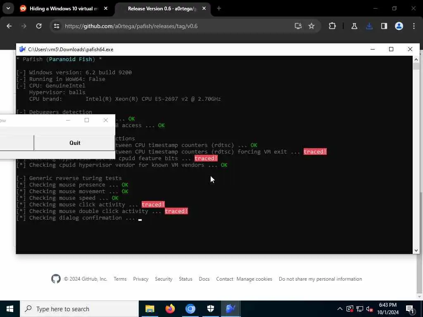
Task: Open Windows Security shield in taskbar
Action: [210, 309]
